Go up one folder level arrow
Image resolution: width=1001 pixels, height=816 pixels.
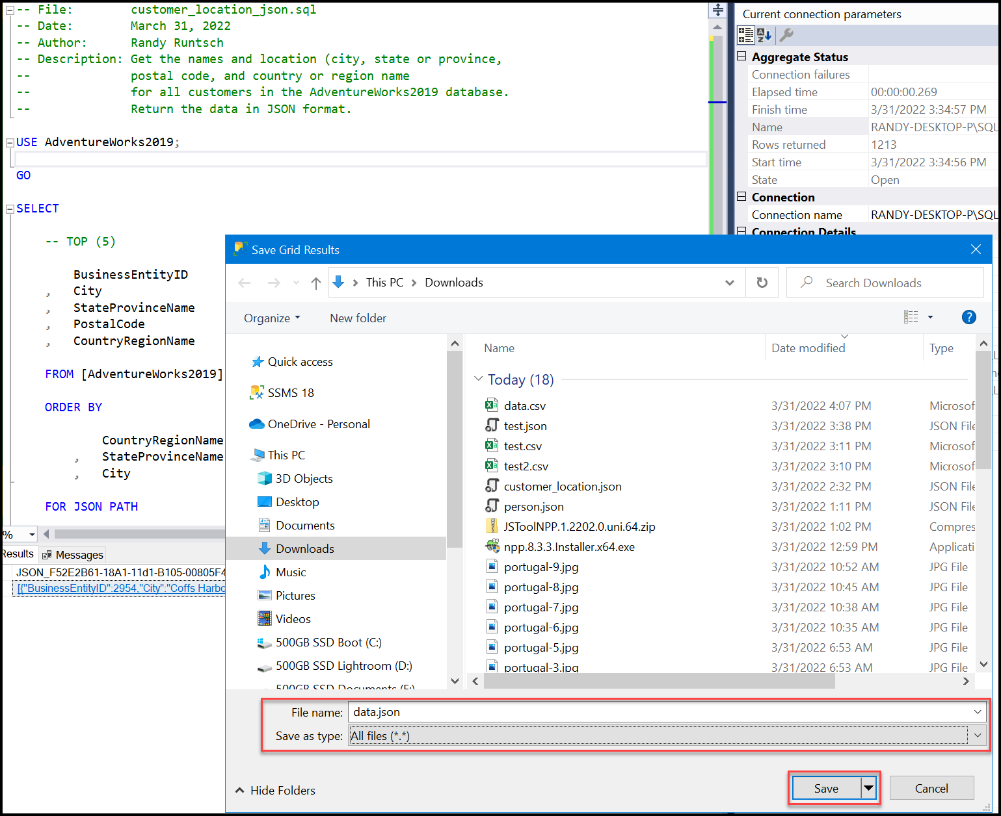pyautogui.click(x=316, y=283)
